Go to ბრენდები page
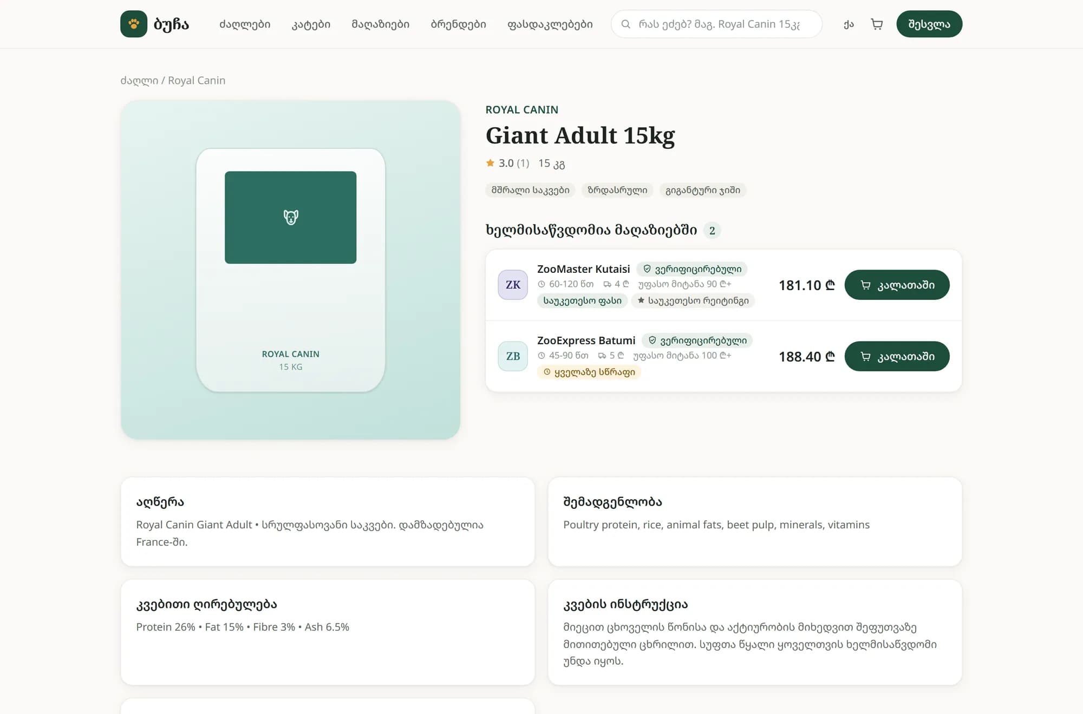The width and height of the screenshot is (1083, 714). pyautogui.click(x=458, y=24)
